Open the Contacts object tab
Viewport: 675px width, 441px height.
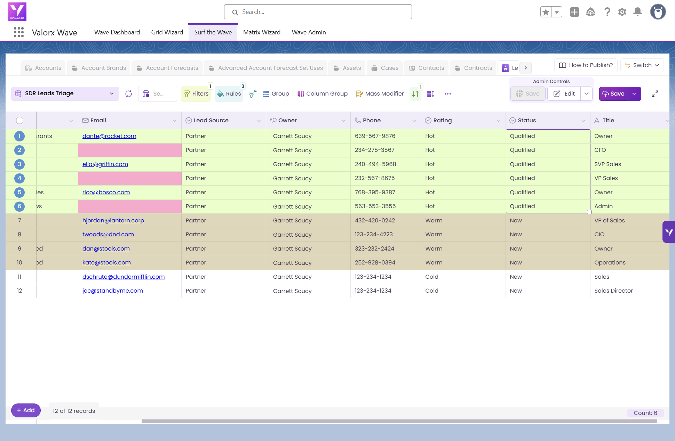click(x=426, y=68)
